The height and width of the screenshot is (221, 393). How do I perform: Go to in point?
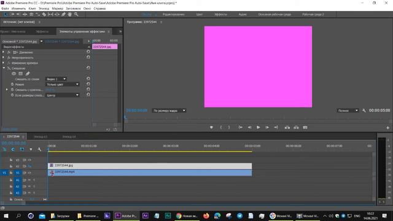click(240, 128)
